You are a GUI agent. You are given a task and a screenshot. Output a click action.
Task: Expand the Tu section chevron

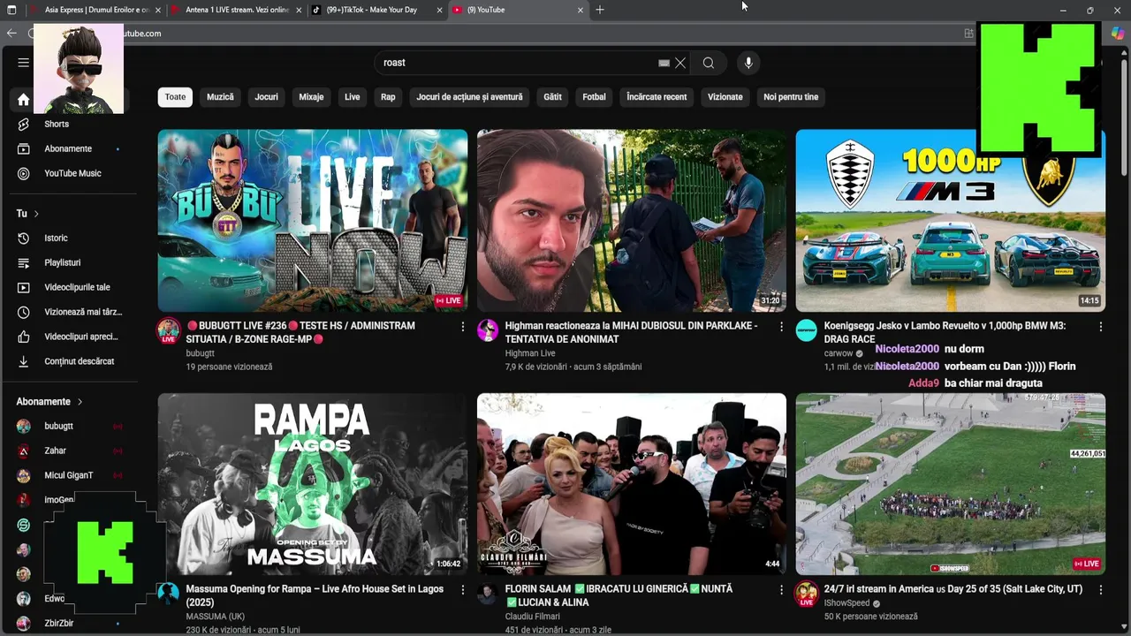pos(36,214)
